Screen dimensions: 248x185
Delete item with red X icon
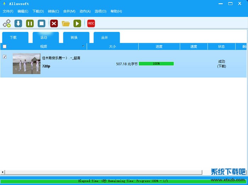(54, 24)
